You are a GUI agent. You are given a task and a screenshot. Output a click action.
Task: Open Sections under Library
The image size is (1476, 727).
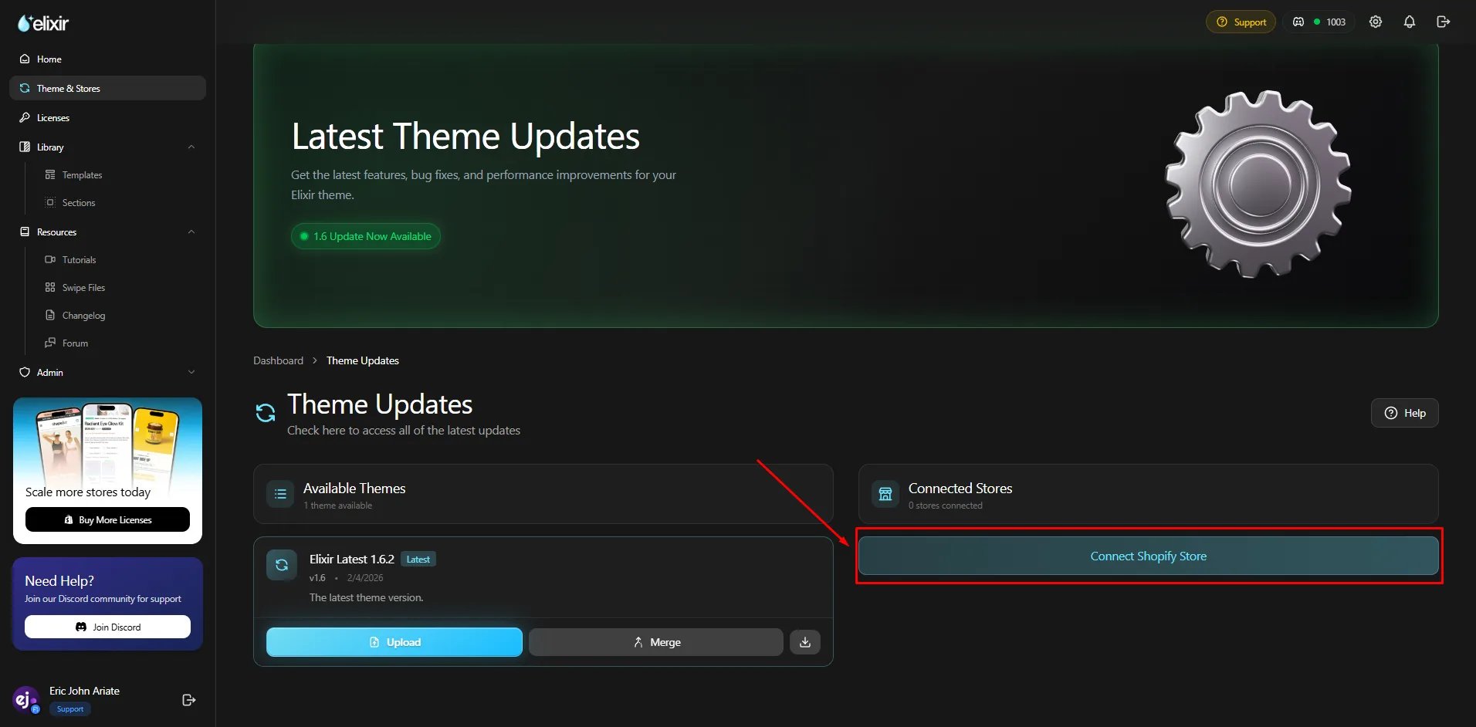(79, 203)
